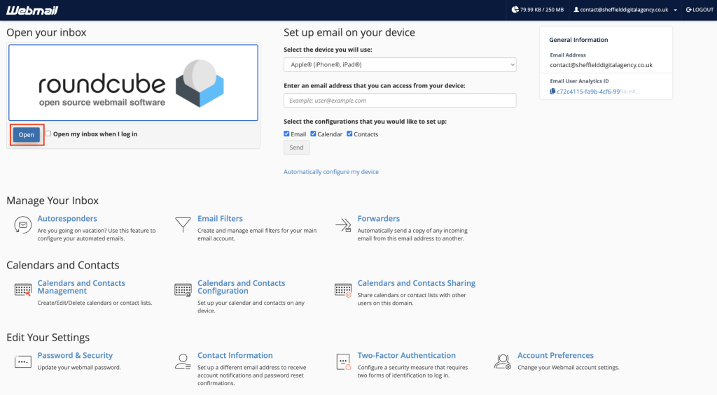Open the Forwarders link

click(379, 218)
